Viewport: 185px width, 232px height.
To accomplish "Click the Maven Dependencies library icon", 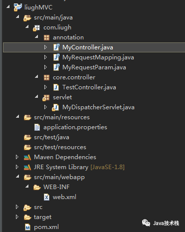I will (27, 157).
